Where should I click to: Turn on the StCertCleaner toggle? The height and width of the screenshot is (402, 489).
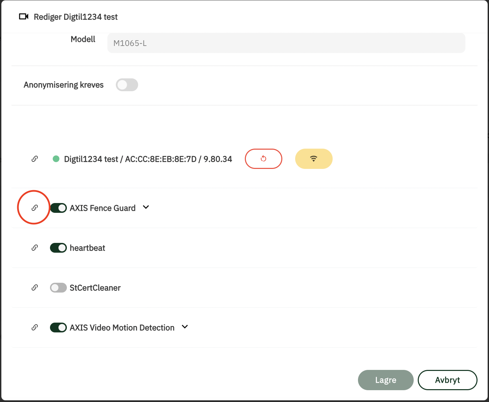(x=58, y=288)
